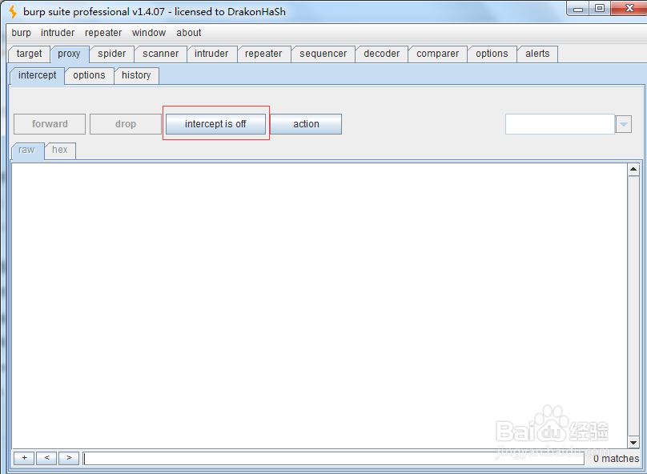The image size is (647, 474).
Task: Open the scanner tab
Action: coord(160,54)
